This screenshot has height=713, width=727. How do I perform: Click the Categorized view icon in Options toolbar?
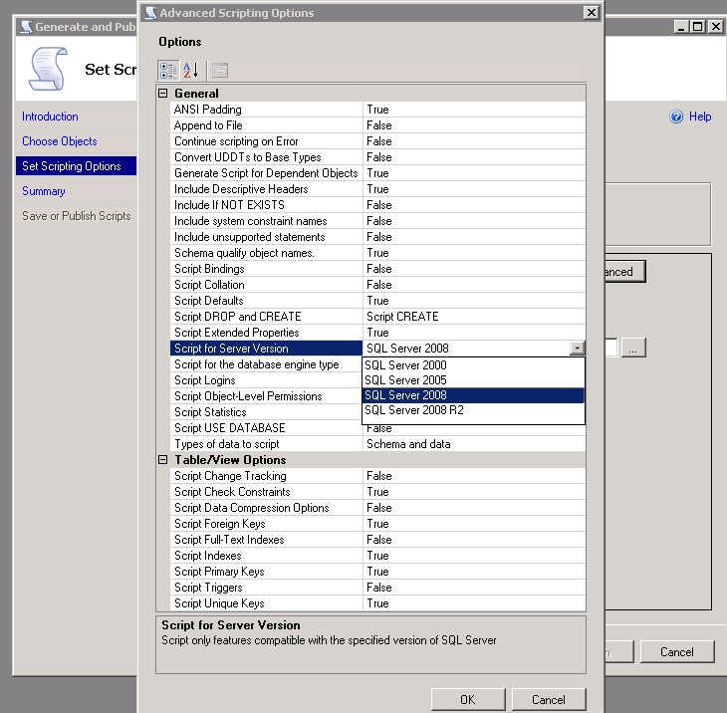(168, 70)
